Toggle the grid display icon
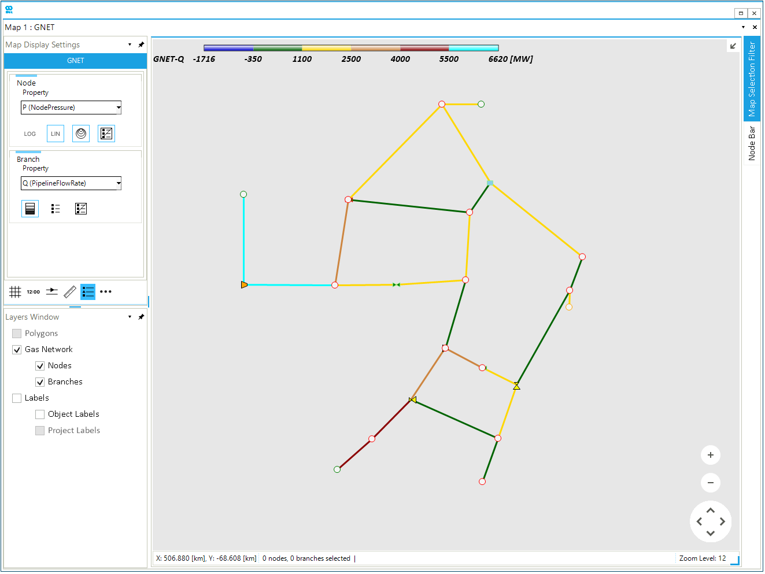The width and height of the screenshot is (765, 574). [15, 292]
